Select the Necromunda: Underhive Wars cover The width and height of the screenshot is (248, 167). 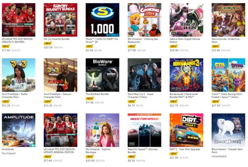click(228, 20)
